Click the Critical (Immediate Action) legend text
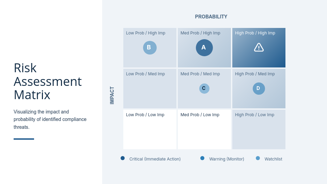Screen dimensions: 327x184 (155, 159)
